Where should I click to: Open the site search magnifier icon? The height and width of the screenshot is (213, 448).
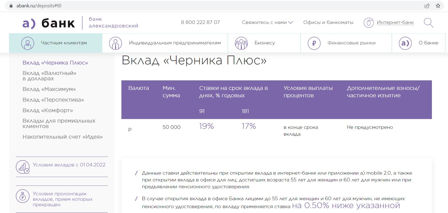pos(429,23)
